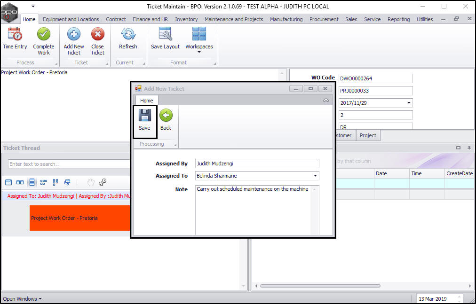Switch to the Project tab

pyautogui.click(x=368, y=135)
